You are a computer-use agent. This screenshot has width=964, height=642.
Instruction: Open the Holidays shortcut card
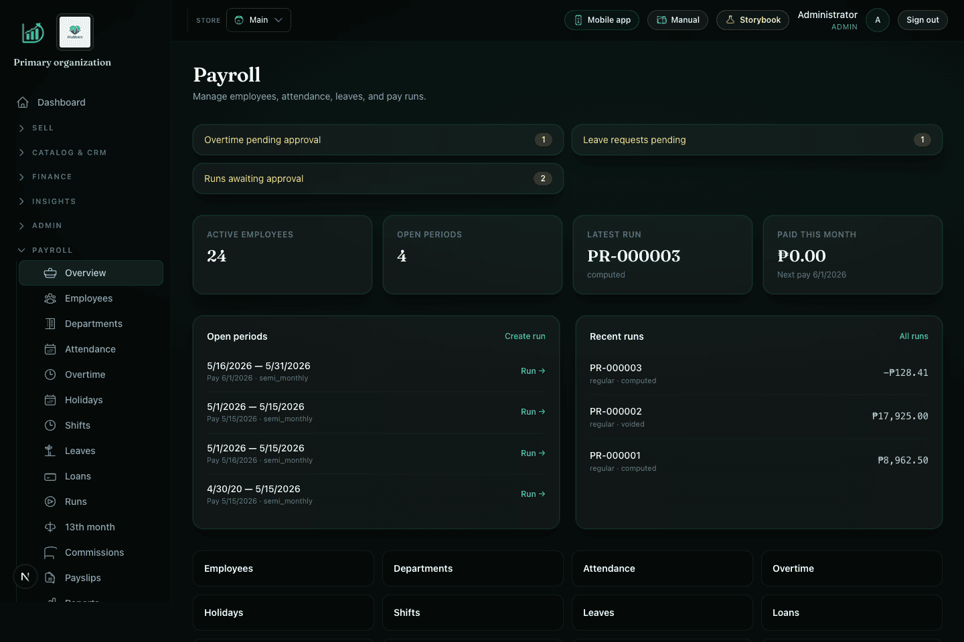point(283,613)
